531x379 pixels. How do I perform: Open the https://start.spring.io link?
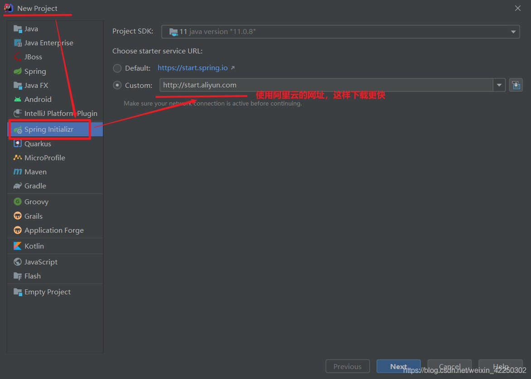point(193,67)
